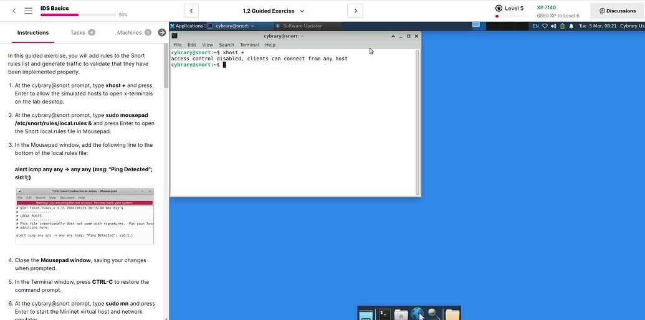Open the Mousepad screenshot thumbnail in instructions
The height and width of the screenshot is (320, 645).
coord(84,216)
